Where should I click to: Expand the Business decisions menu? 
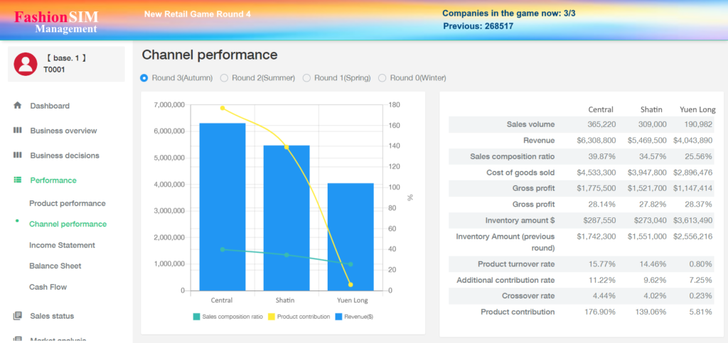65,156
